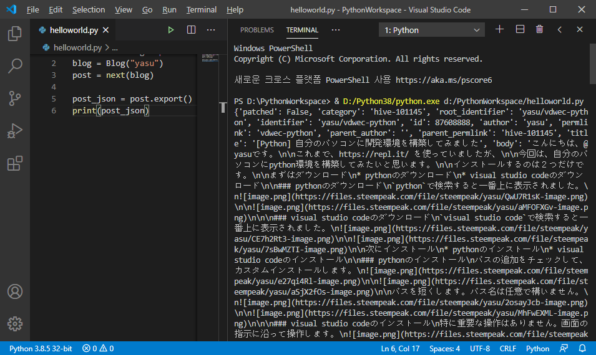Click the editor minimap
Viewport: 596px width, 355px height.
tap(210, 58)
